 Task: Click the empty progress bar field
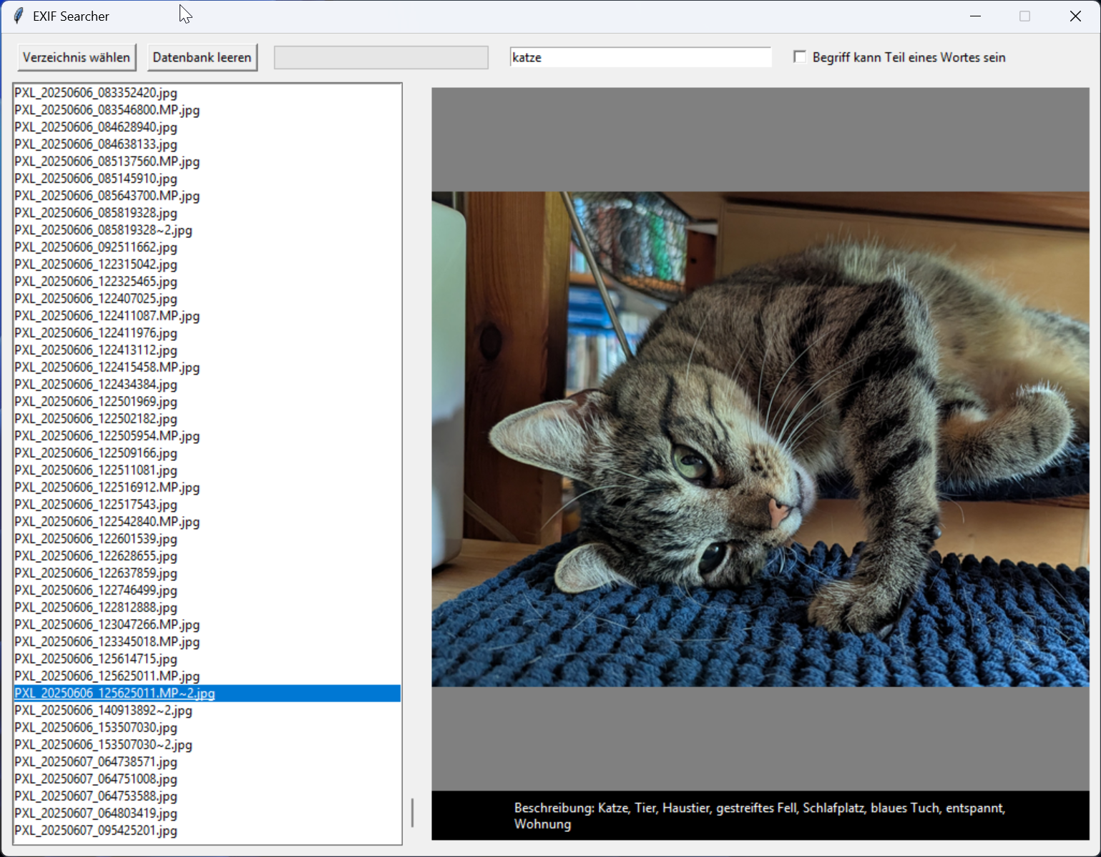381,57
